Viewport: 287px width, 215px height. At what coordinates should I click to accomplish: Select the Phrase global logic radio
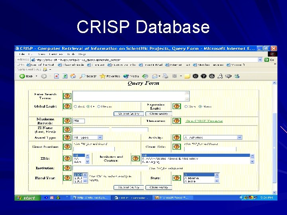tap(99, 106)
